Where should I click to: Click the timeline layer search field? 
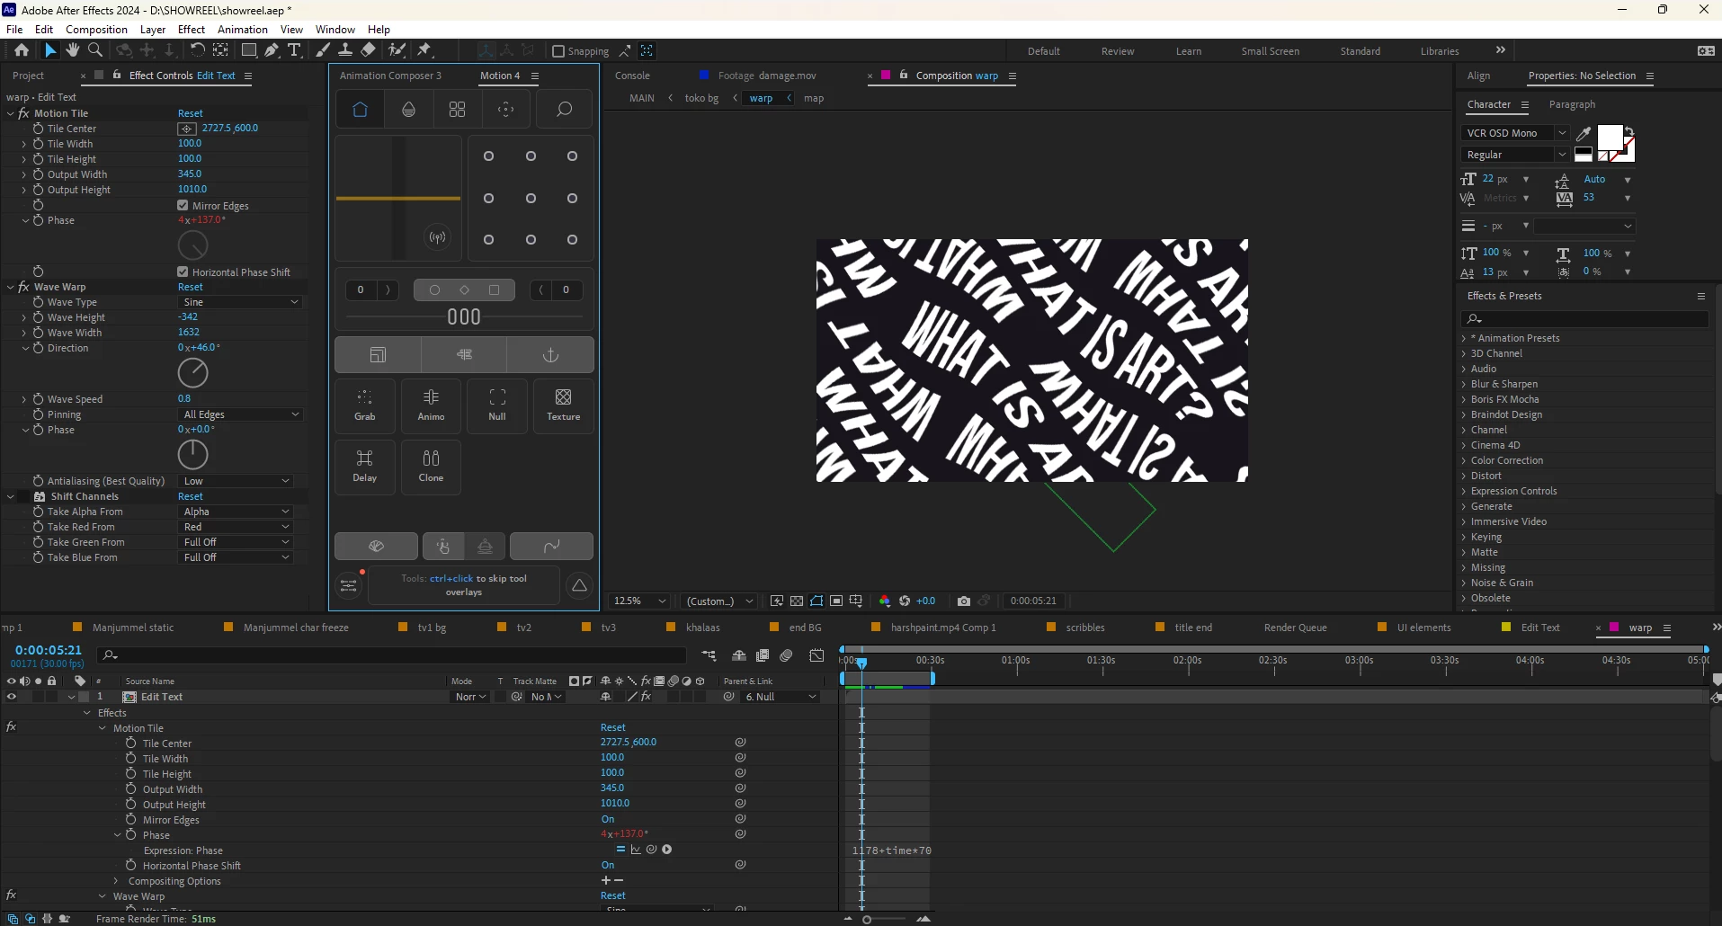[x=392, y=655]
